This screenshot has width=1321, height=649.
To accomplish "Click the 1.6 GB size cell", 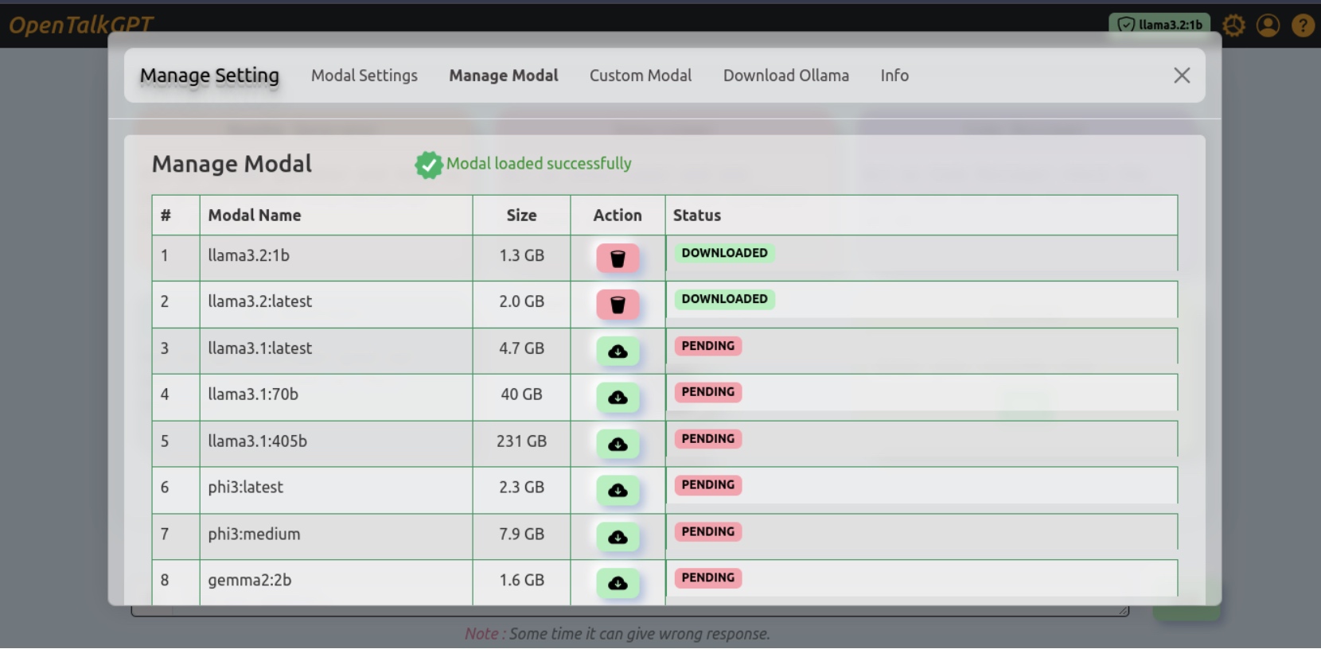I will (x=521, y=583).
